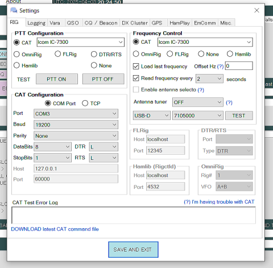This screenshot has width=273, height=268.
Task: Open Antenna tuner dropdown
Action: [198, 102]
